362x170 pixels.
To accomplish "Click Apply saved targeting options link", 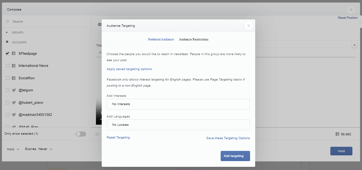I will 129,69.
